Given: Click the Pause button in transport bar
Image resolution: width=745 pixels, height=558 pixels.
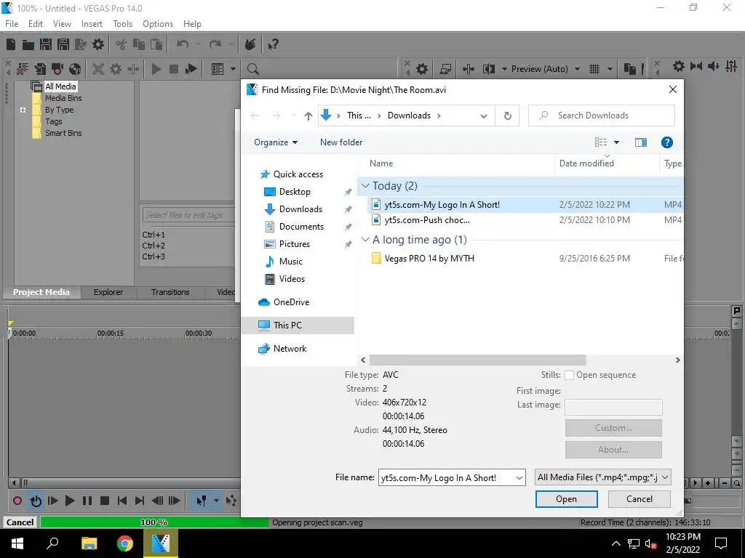Looking at the screenshot, I should (87, 500).
